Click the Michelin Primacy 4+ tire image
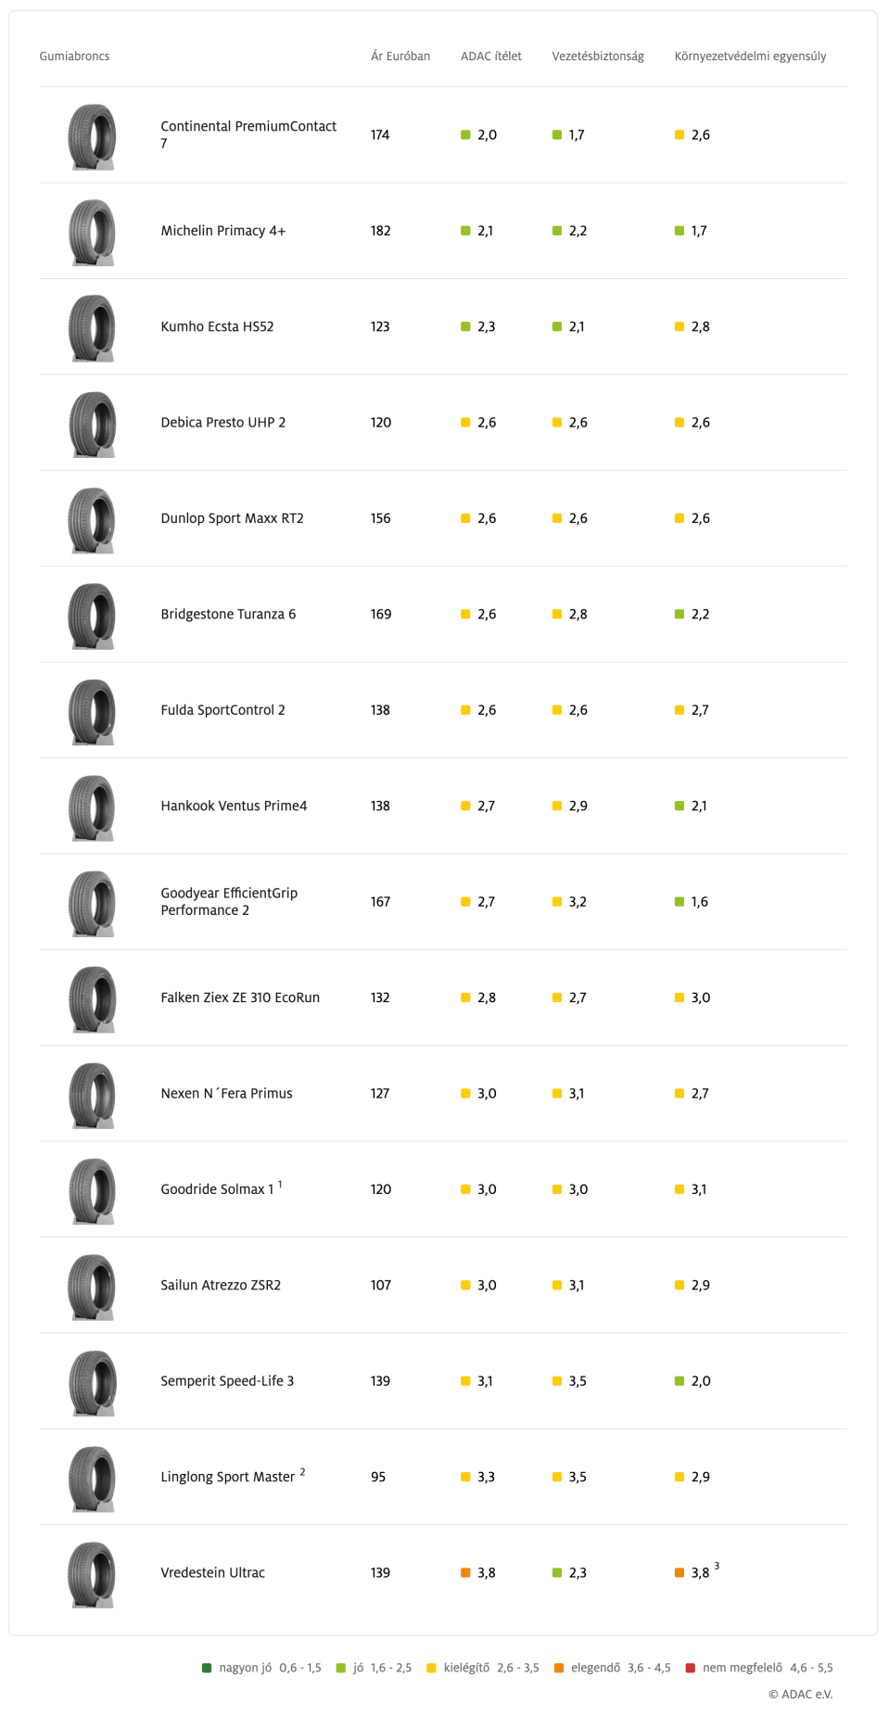Image resolution: width=889 pixels, height=1715 pixels. tap(92, 232)
